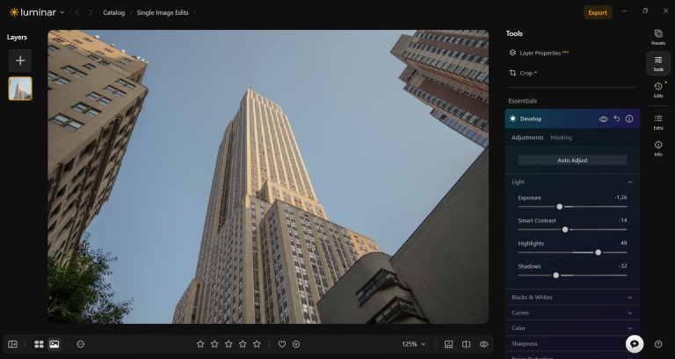Click the Essentials section heading

[x=523, y=101]
